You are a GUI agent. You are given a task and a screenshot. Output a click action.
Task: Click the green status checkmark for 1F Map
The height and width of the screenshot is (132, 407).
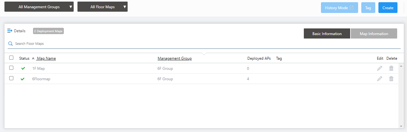(x=23, y=68)
